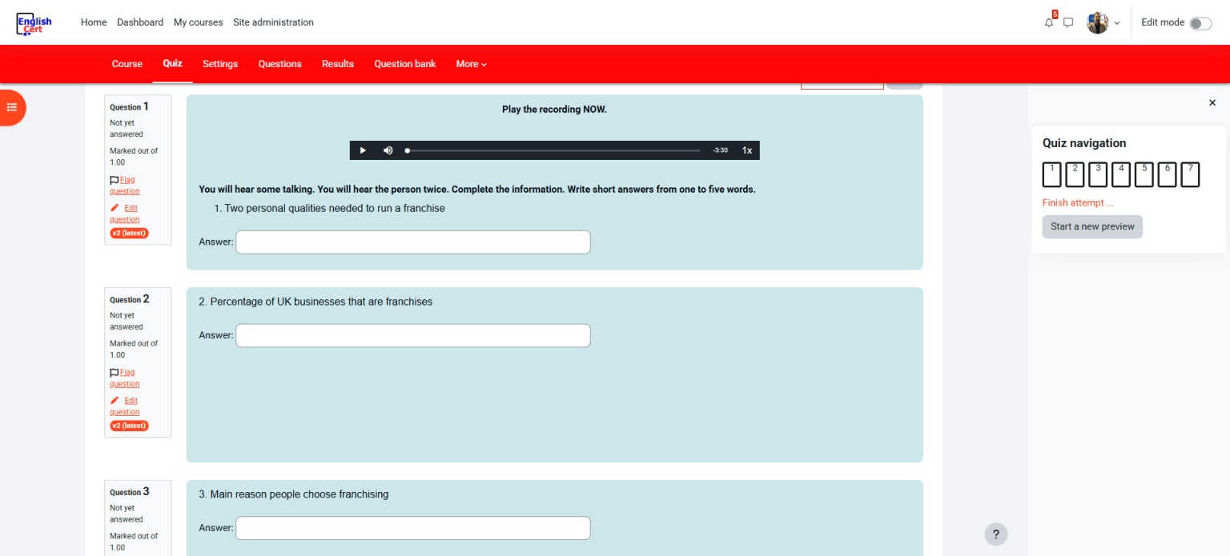Viewport: 1230px width, 556px height.
Task: Play the audio recording
Action: (363, 150)
